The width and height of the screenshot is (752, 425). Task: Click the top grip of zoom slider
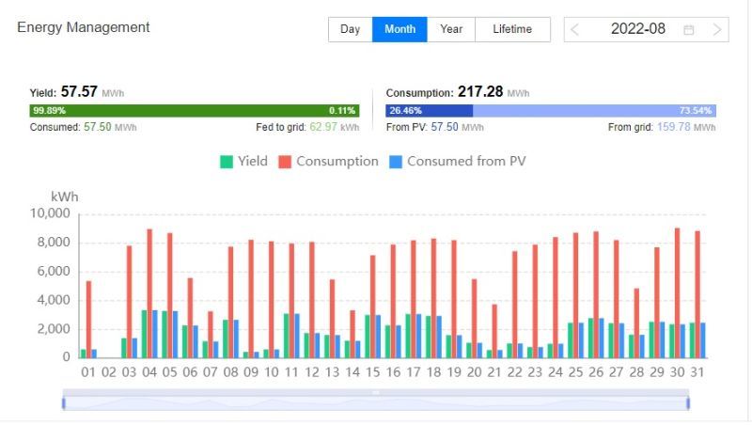tap(375, 391)
